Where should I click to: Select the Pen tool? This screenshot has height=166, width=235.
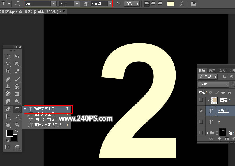coord(8,109)
